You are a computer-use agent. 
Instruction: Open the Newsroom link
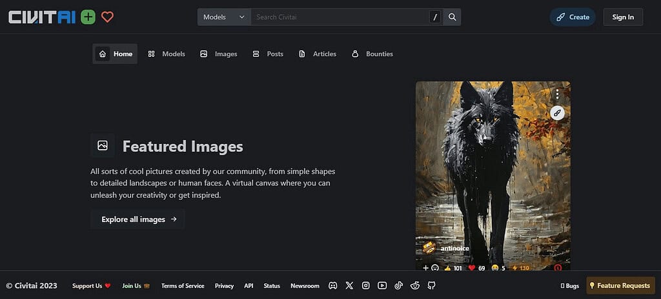(x=305, y=285)
